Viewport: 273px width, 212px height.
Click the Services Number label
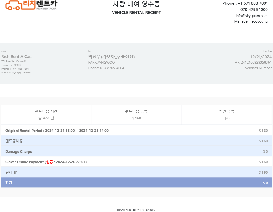258,68
